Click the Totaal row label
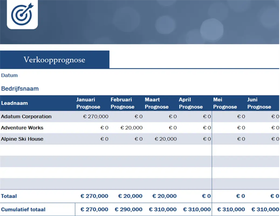The height and width of the screenshot is (216, 280). 9,196
